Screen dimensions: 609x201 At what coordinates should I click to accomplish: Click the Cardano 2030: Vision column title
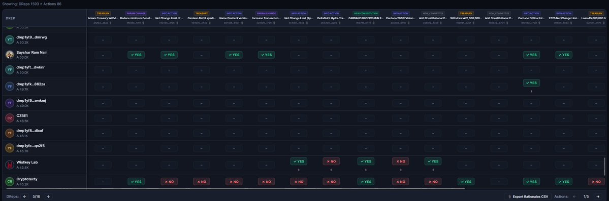400,18
